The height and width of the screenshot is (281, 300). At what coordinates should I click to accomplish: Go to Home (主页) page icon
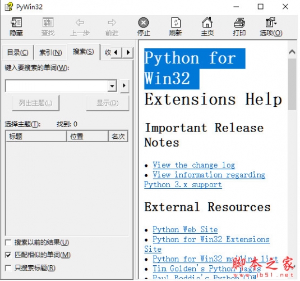pos(207,22)
